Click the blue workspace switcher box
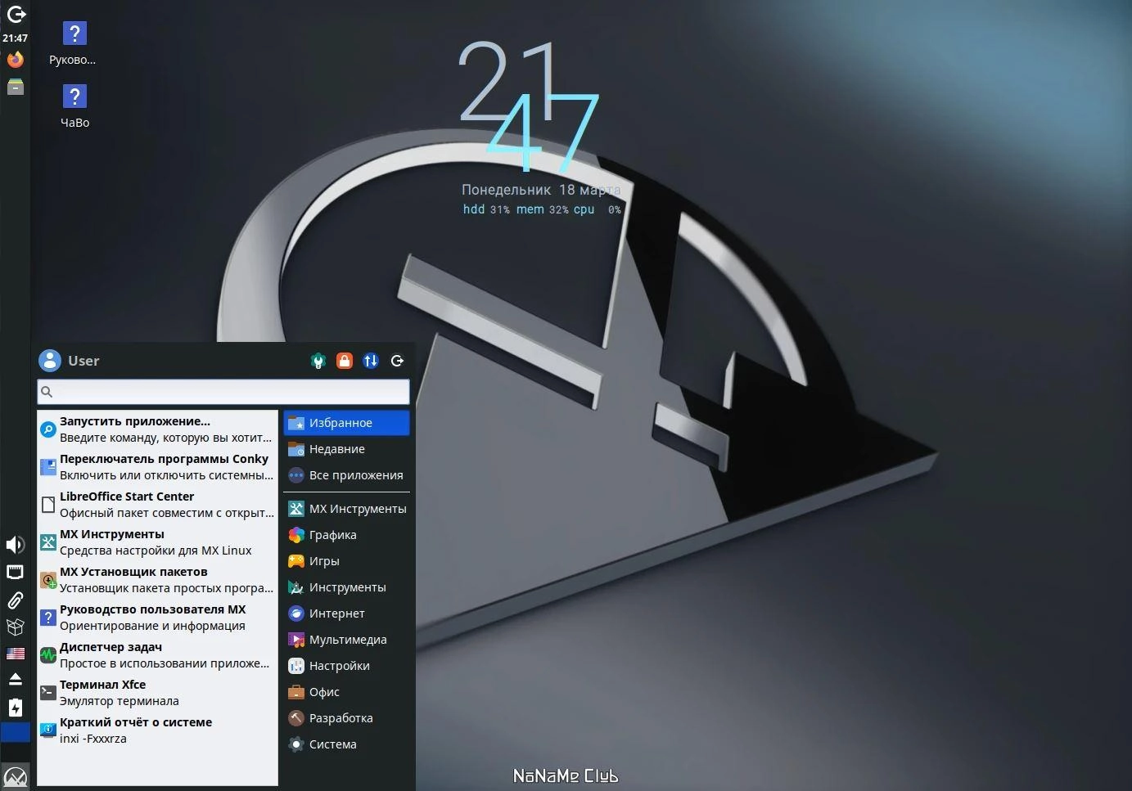 tap(16, 732)
